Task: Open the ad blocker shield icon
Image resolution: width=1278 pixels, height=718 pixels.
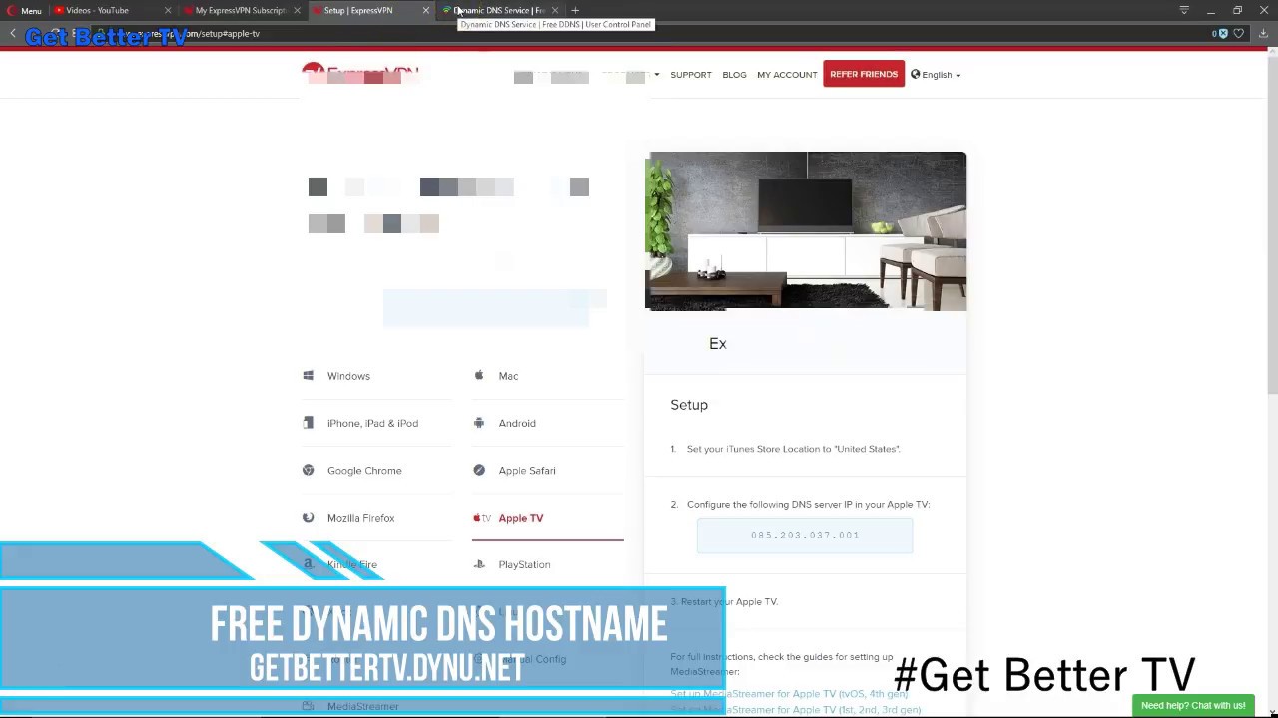Action: click(1222, 33)
